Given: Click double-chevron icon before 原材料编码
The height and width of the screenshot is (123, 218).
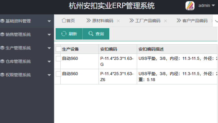Looking at the screenshot, I should click(89, 20).
